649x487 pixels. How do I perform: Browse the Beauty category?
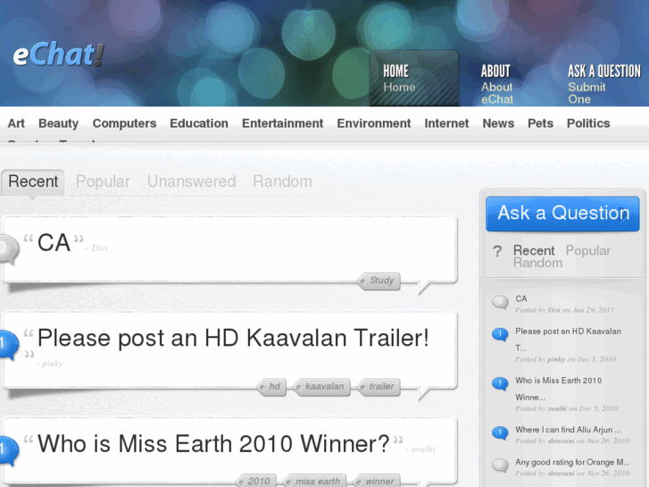coord(58,123)
